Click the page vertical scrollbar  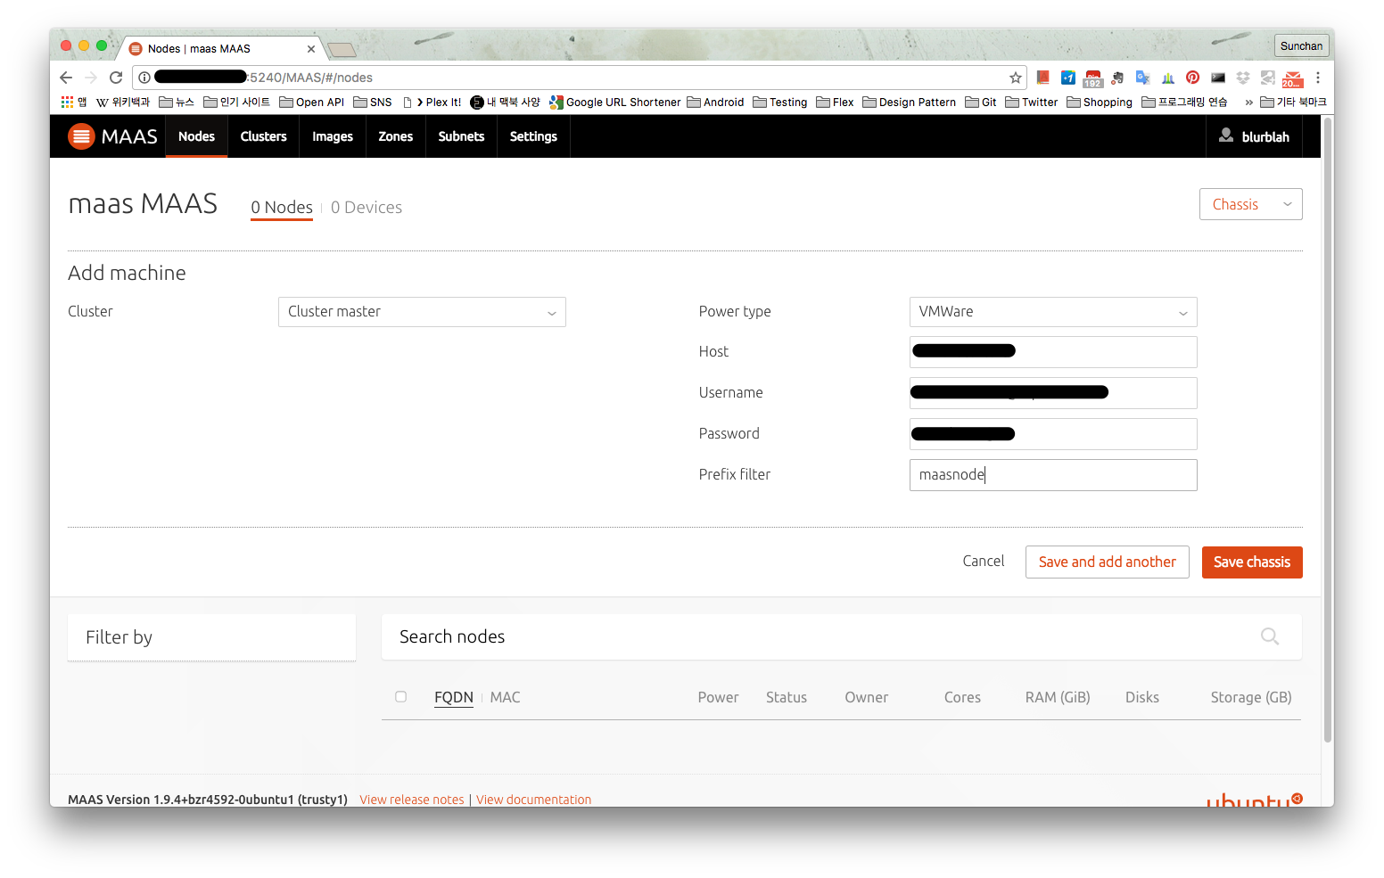1327,430
